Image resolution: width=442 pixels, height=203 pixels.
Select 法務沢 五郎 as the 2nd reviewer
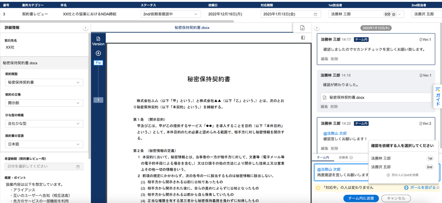pyautogui.click(x=381, y=167)
